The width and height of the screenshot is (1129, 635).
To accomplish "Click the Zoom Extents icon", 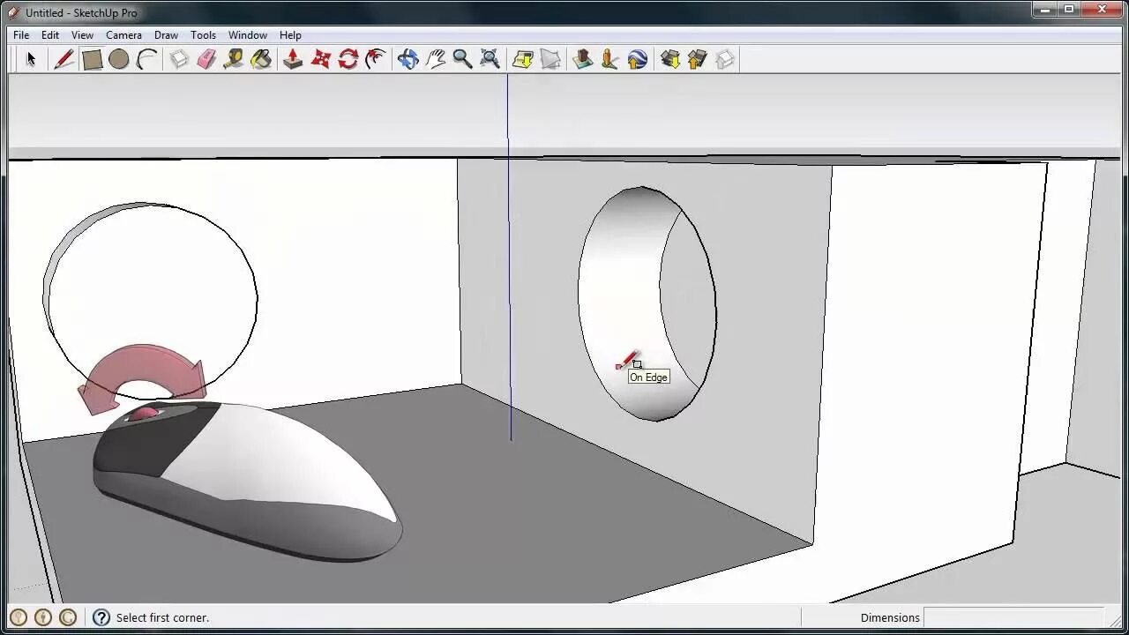I will 490,59.
